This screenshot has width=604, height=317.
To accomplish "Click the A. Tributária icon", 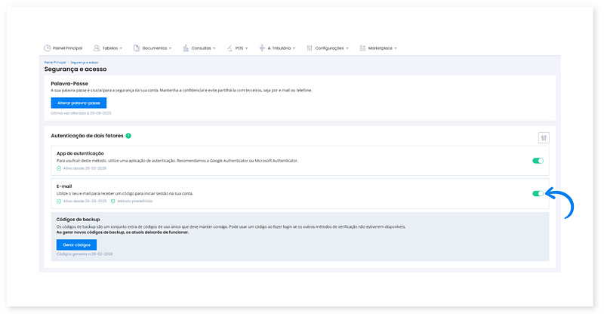I will (x=262, y=48).
